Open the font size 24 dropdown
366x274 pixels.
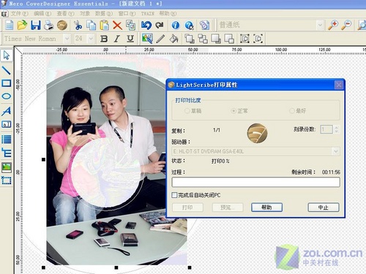coord(91,39)
